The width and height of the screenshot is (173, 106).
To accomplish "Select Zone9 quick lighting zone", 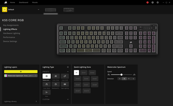I will [77, 91].
